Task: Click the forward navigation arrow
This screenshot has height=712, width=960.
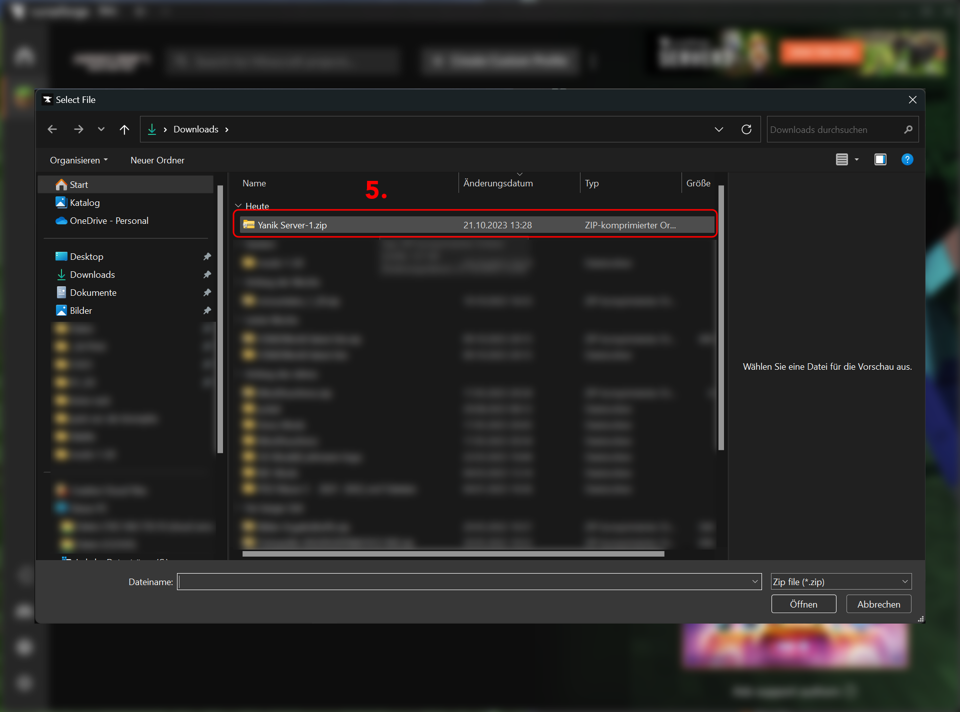Action: pos(78,129)
